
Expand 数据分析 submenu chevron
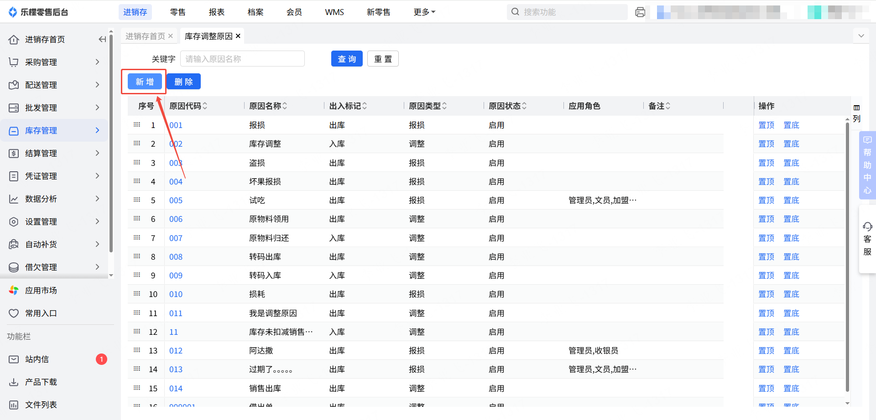(x=97, y=199)
